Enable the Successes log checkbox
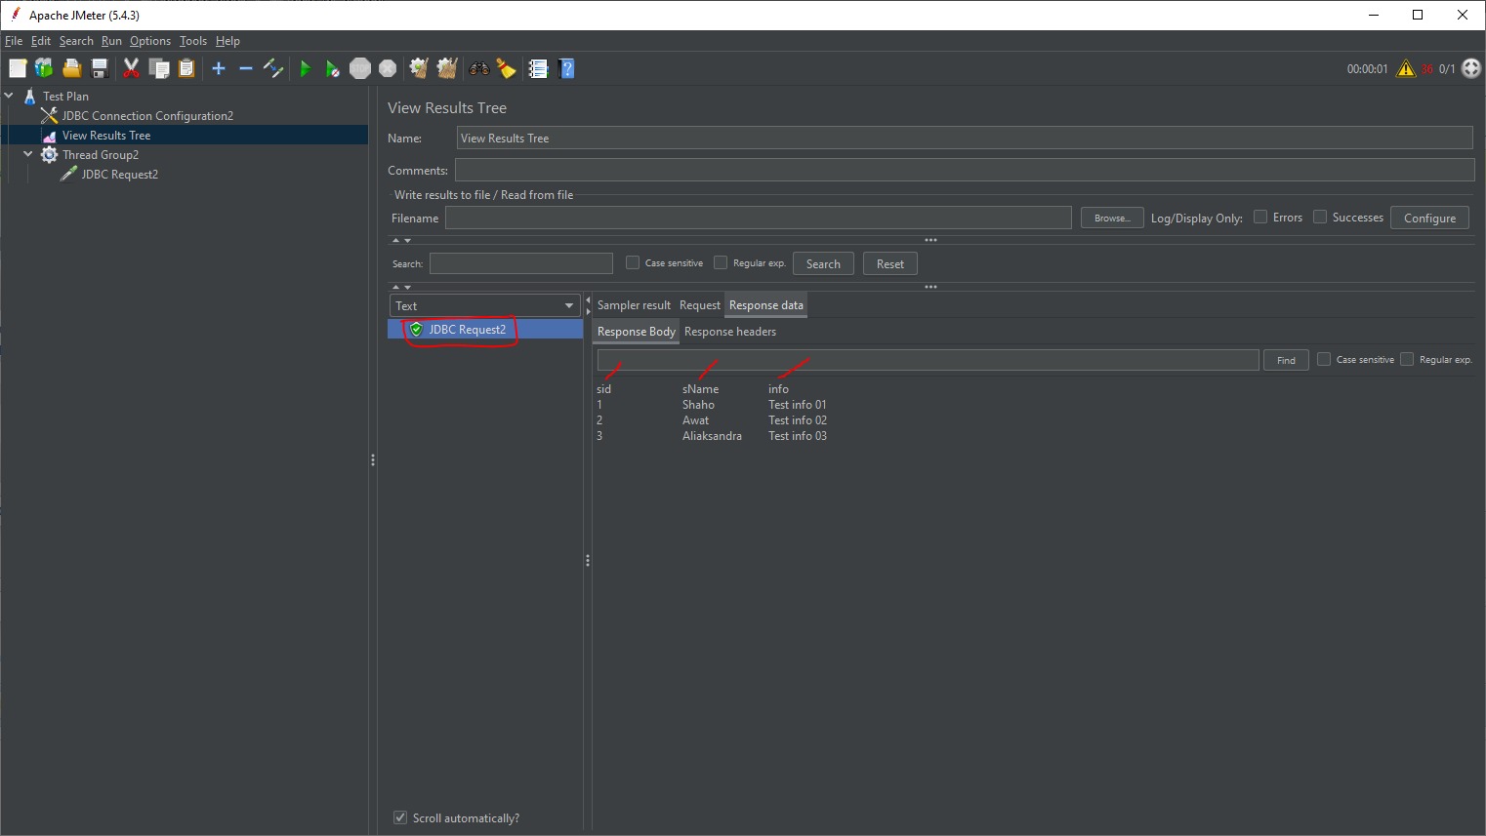The image size is (1486, 836). [1320, 217]
